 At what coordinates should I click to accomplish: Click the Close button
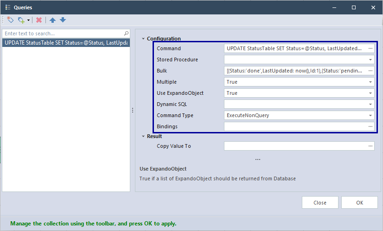click(320, 203)
